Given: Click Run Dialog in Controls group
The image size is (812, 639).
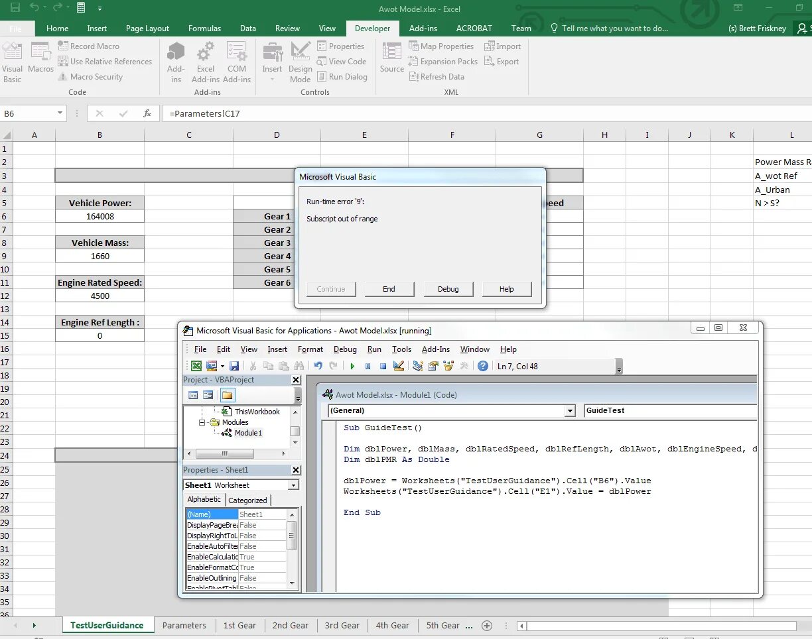Looking at the screenshot, I should pos(342,77).
